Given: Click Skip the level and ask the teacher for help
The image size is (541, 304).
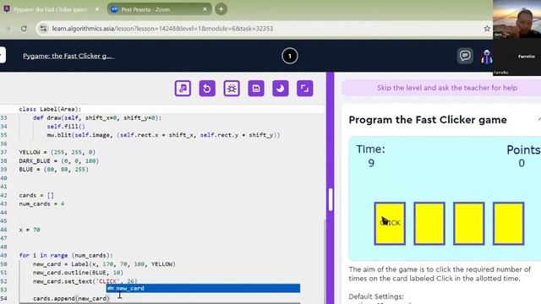Looking at the screenshot, I should pyautogui.click(x=447, y=88).
